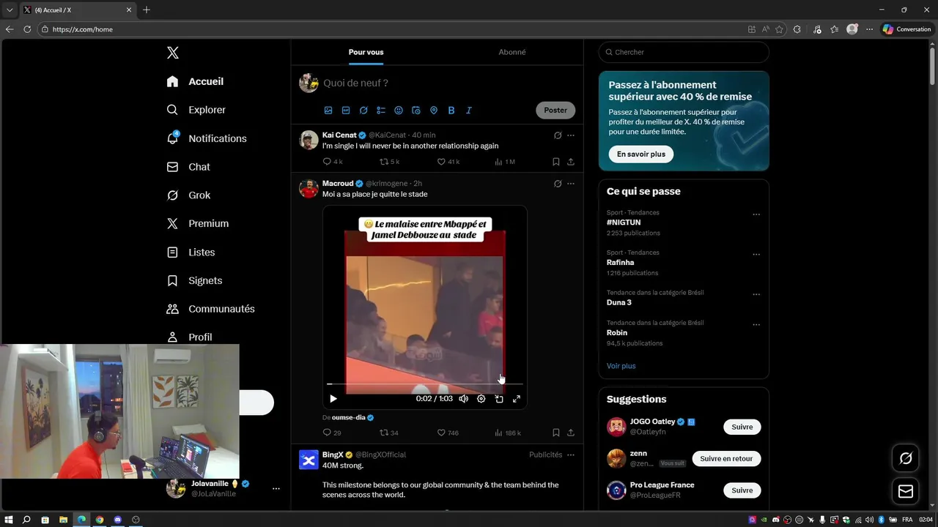This screenshot has width=938, height=527.
Task: Click the X logo in sidebar
Action: coord(172,53)
